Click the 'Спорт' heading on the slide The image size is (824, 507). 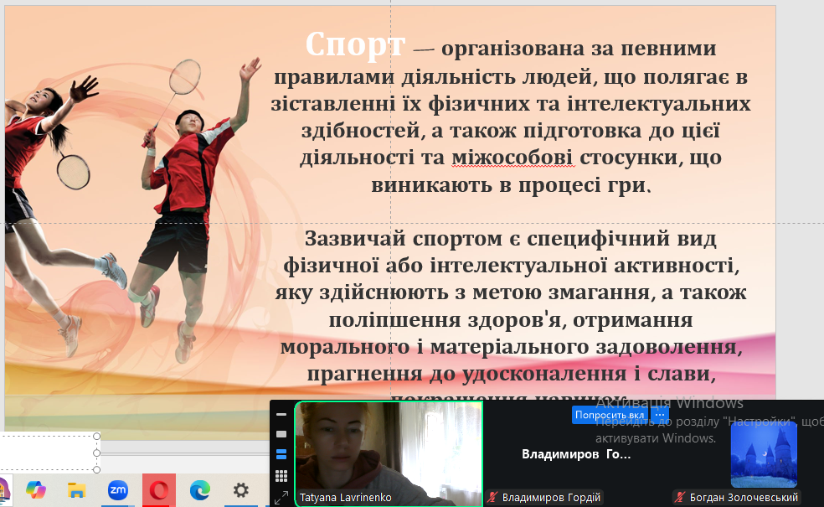tap(355, 44)
